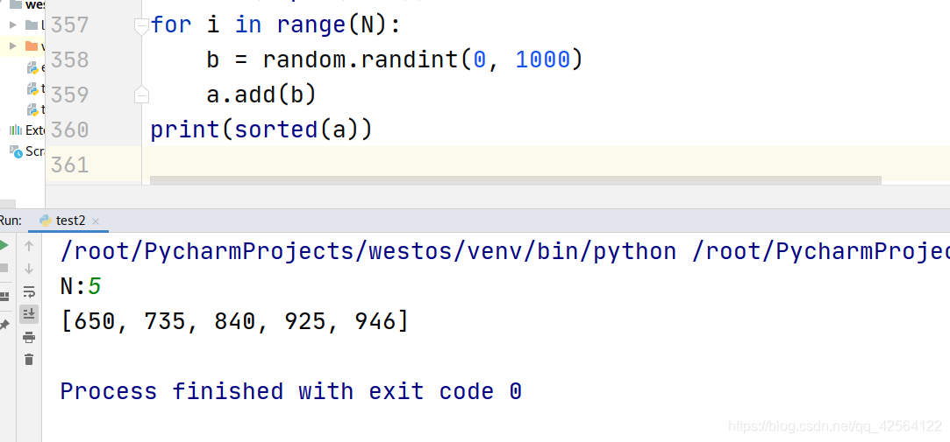Click the 'print(sorted(a))' code line

point(261,130)
